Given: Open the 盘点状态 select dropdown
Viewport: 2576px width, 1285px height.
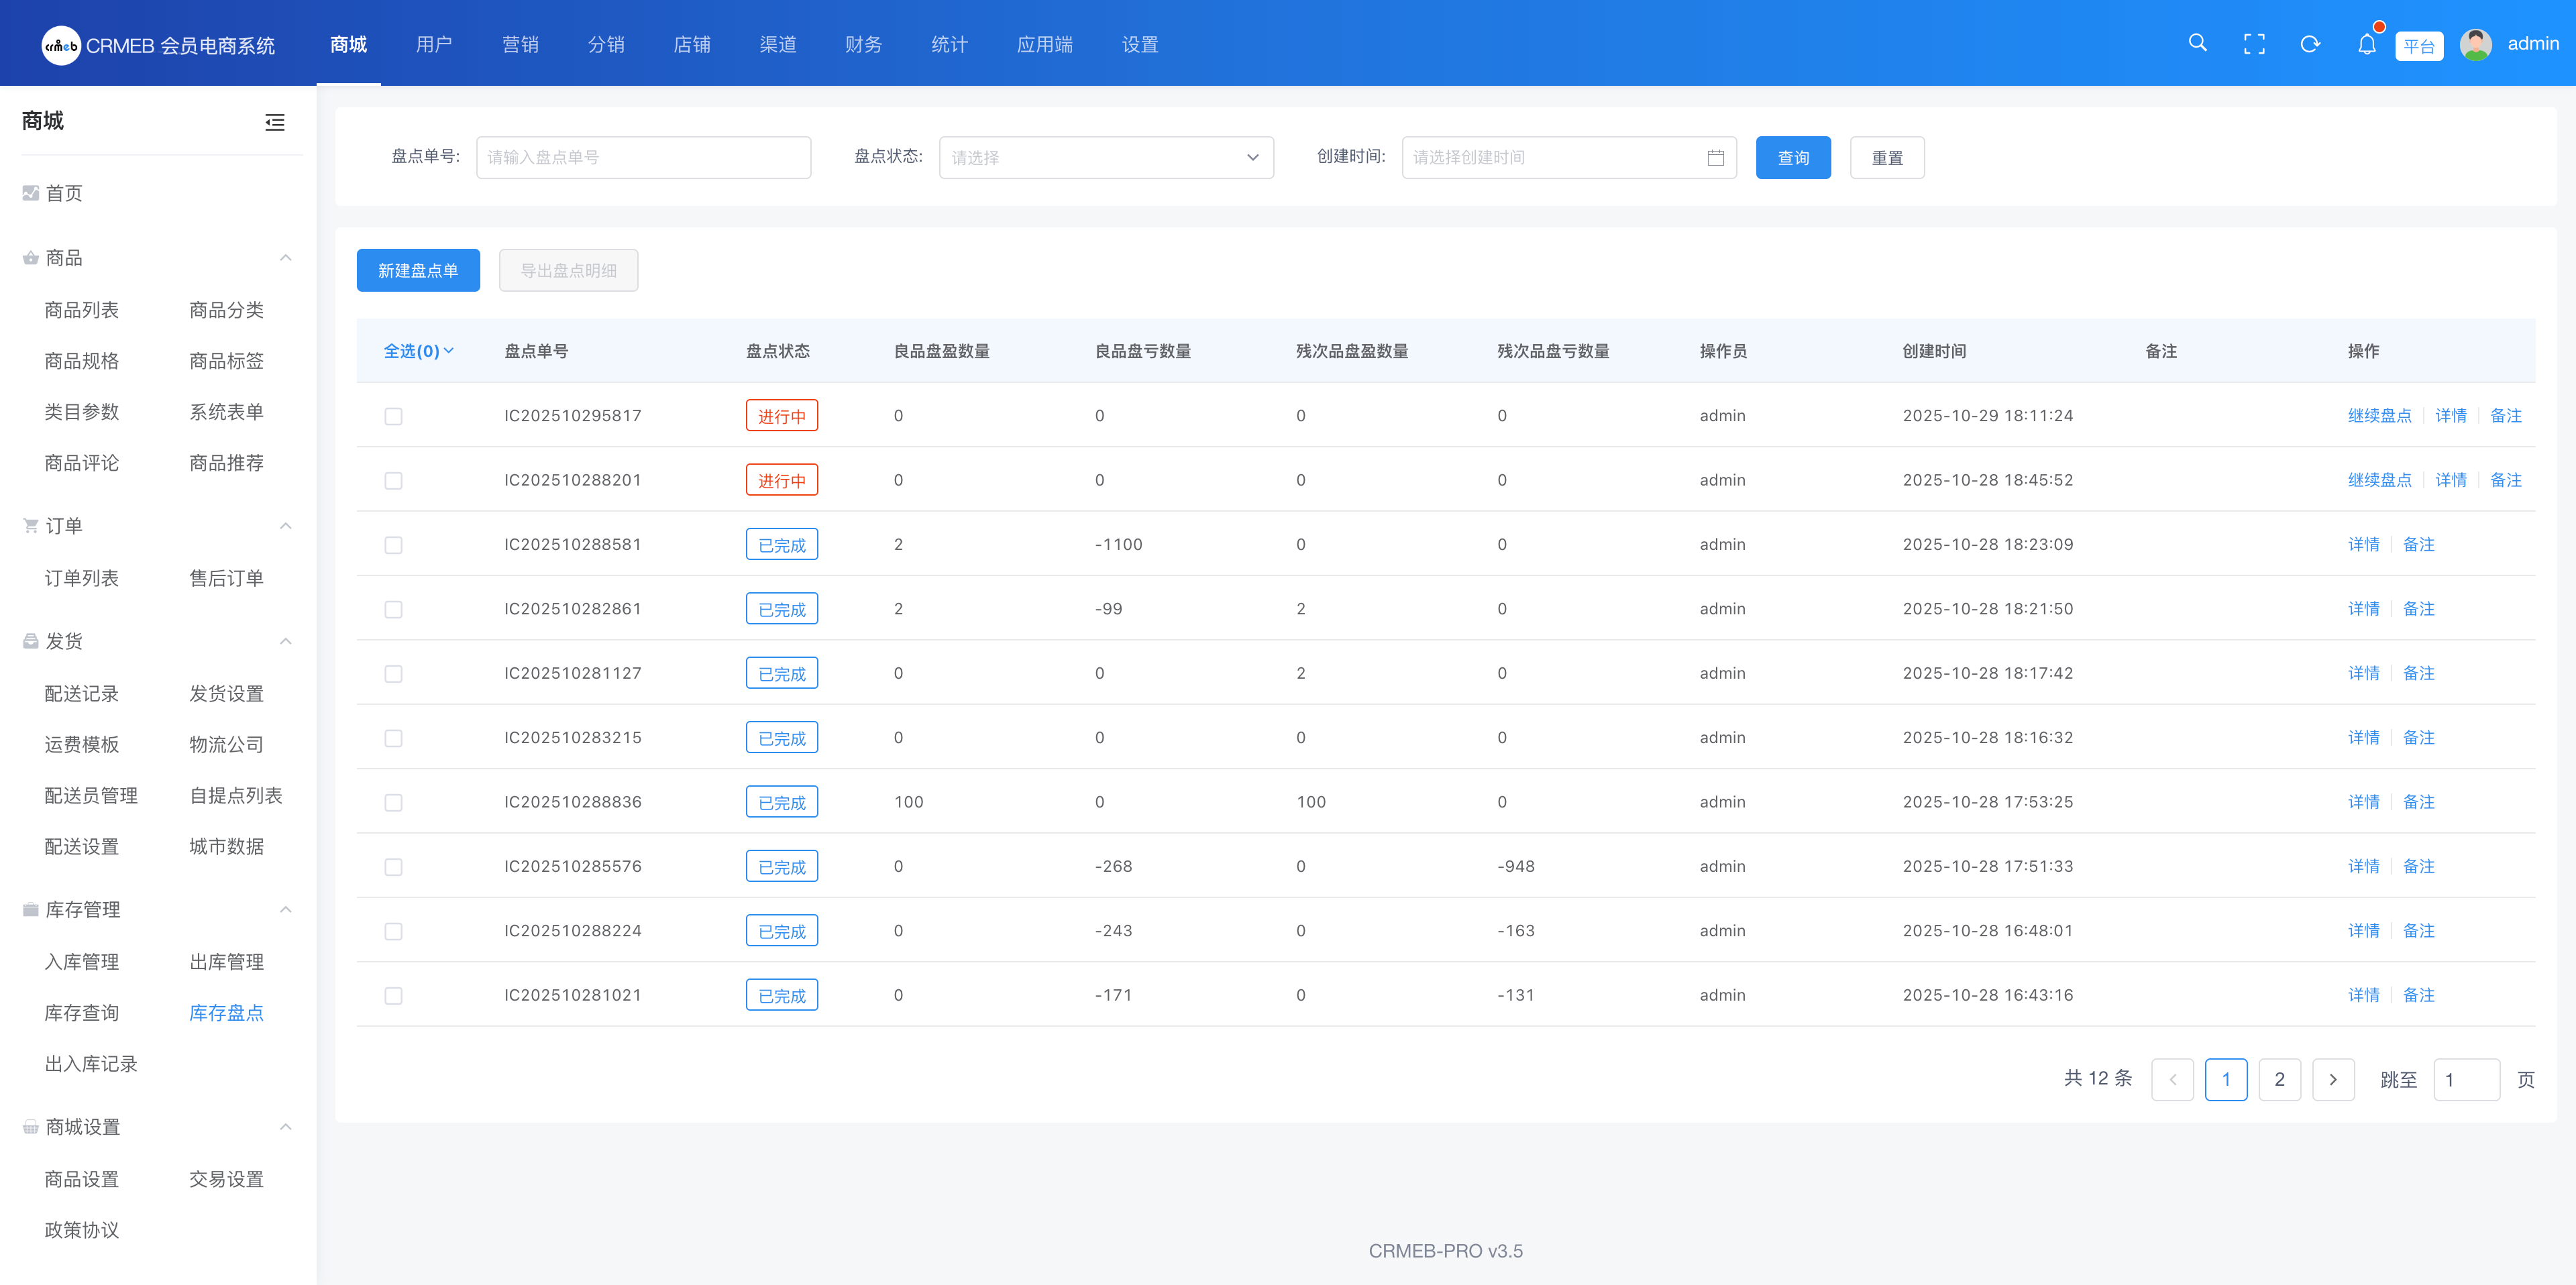Looking at the screenshot, I should click(x=1105, y=158).
